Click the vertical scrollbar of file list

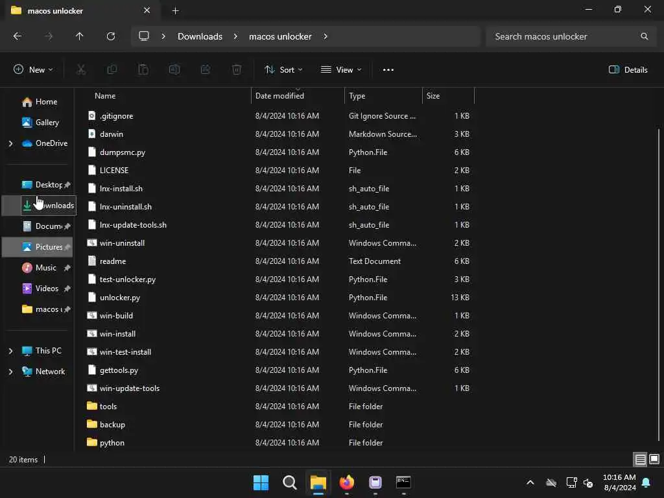(659, 284)
